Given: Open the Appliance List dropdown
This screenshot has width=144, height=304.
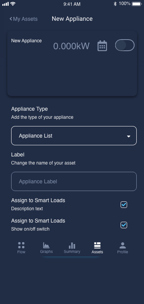Looking at the screenshot, I should pyautogui.click(x=74, y=136).
